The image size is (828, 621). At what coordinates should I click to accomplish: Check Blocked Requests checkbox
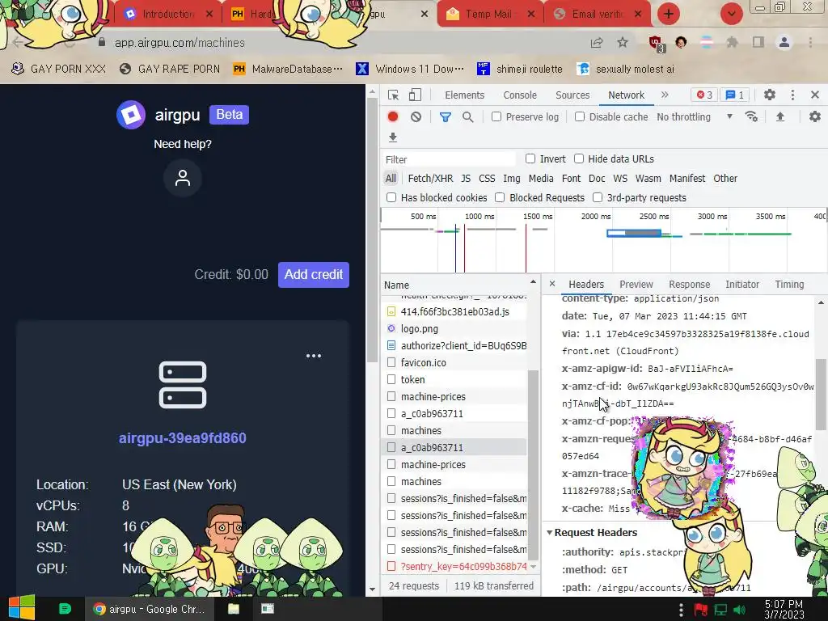tap(500, 197)
